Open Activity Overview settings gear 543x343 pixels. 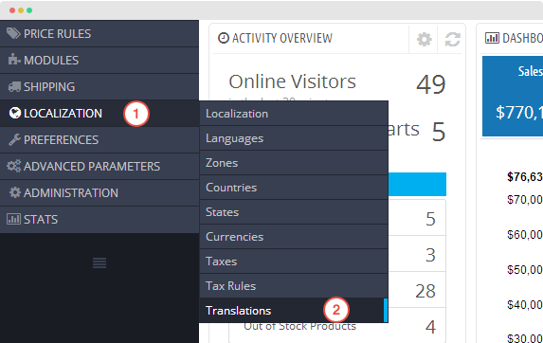click(x=424, y=39)
